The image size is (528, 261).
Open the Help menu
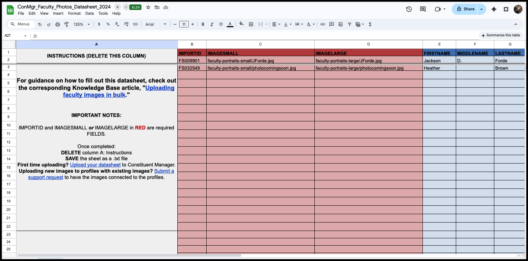(117, 13)
